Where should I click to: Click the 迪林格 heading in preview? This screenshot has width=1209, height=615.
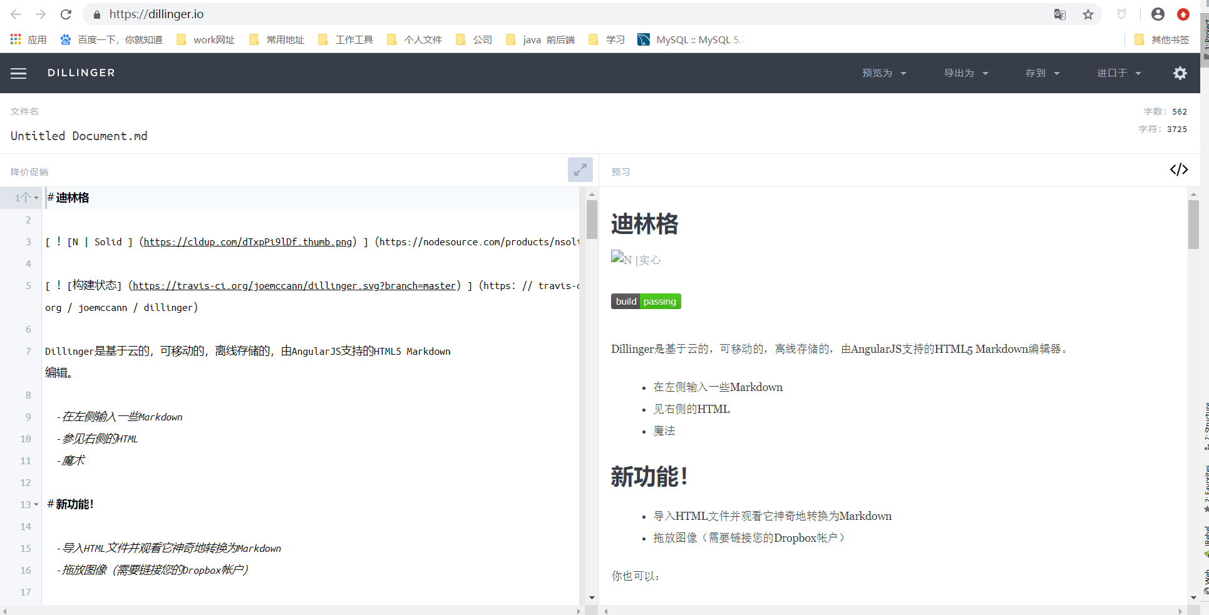pos(645,224)
